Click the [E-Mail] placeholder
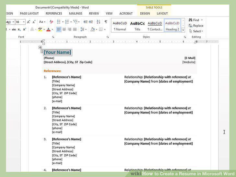The height and width of the screenshot is (177, 236). click(x=190, y=58)
